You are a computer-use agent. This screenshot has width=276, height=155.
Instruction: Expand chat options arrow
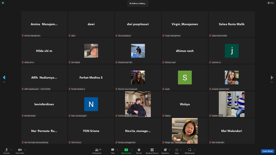pos(117,150)
